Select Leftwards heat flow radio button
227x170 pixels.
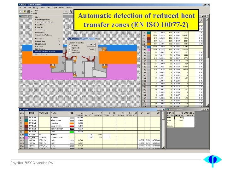[70, 45]
